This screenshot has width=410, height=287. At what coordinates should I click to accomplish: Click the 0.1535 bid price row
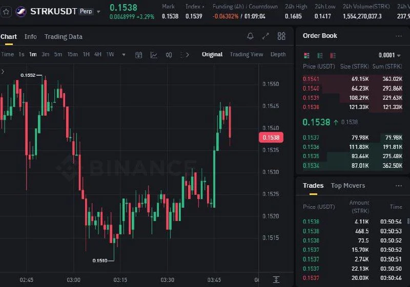point(353,156)
